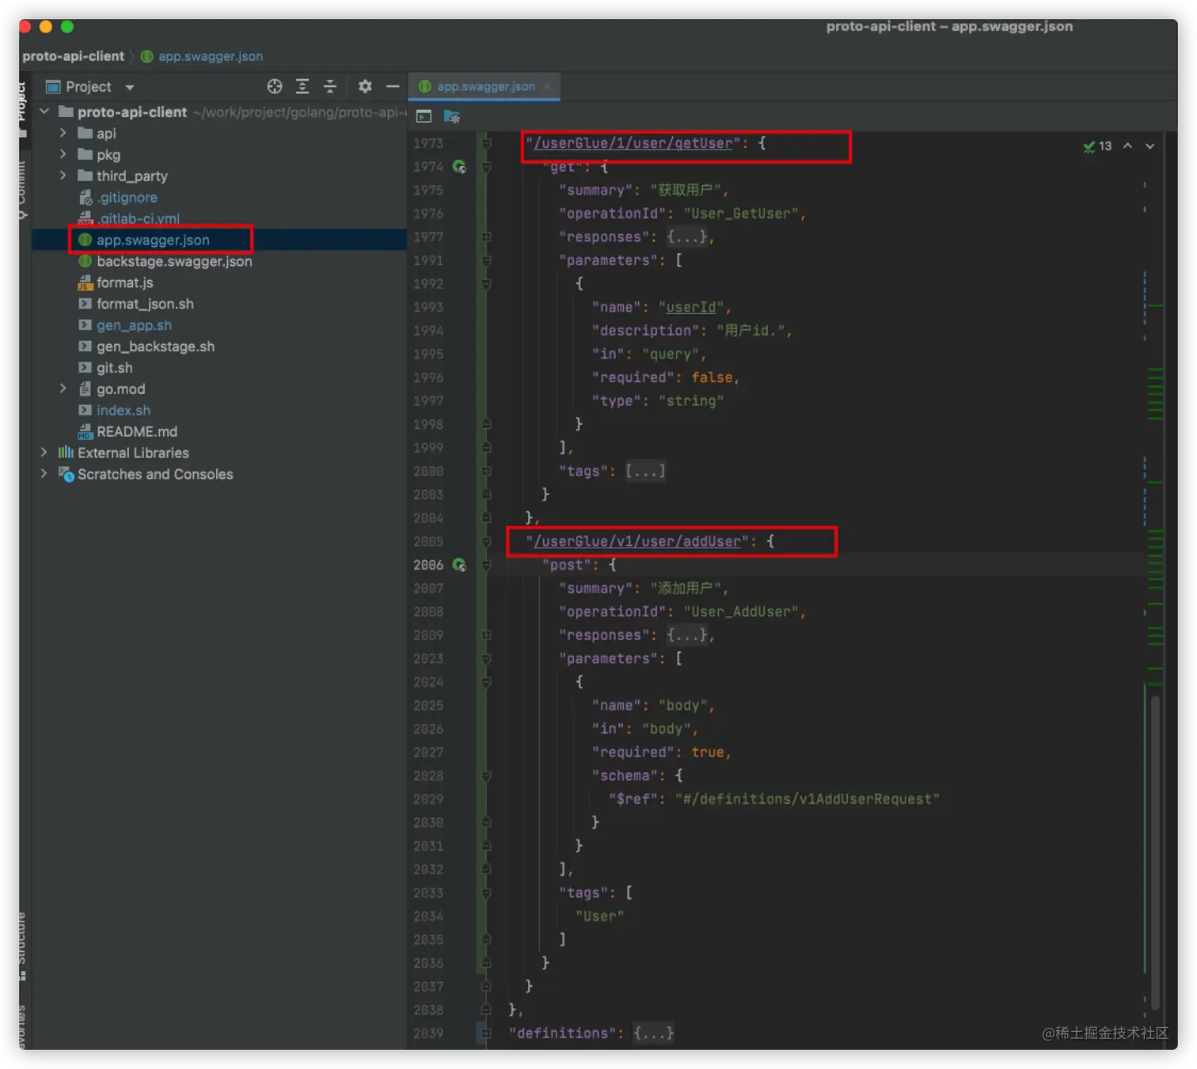Open the Structure tool window tab
Screen dimensions: 1197x1069
click(x=21, y=946)
